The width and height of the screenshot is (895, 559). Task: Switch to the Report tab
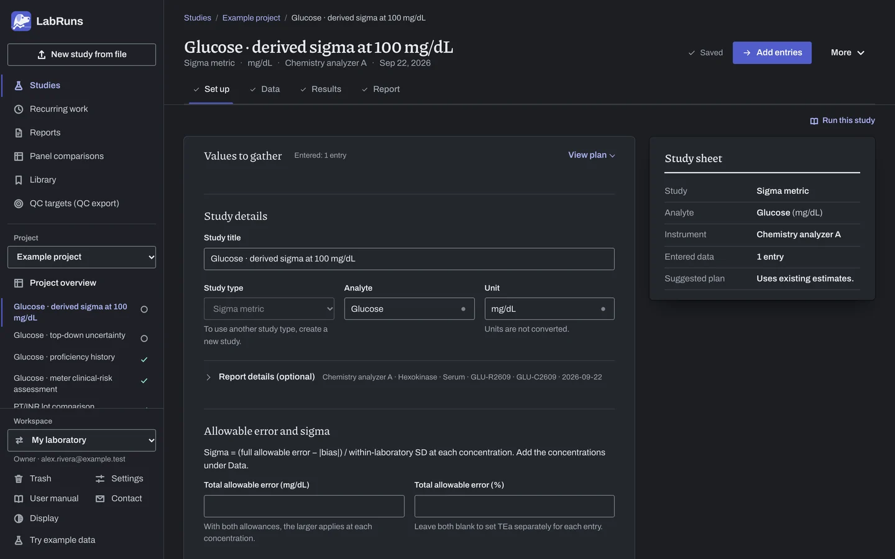pyautogui.click(x=380, y=89)
